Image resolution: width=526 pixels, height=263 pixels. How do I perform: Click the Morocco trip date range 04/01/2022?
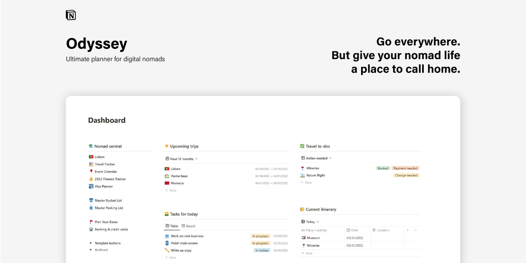pos(271,183)
